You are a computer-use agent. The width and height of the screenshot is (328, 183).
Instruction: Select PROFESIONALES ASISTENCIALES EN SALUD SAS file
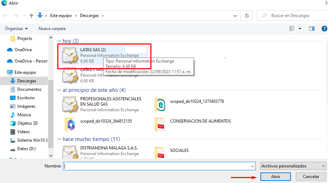pyautogui.click(x=110, y=101)
